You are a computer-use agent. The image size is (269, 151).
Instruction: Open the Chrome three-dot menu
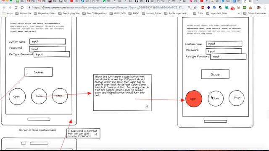click(x=265, y=8)
